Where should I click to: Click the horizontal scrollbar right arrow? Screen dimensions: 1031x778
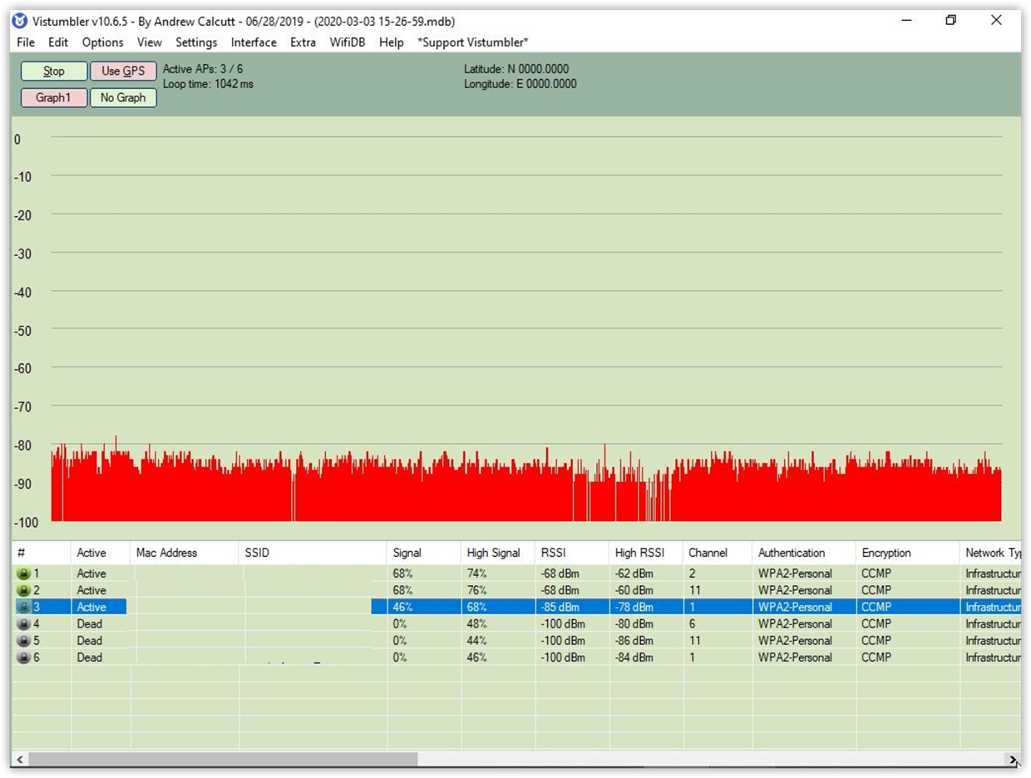(x=1013, y=760)
